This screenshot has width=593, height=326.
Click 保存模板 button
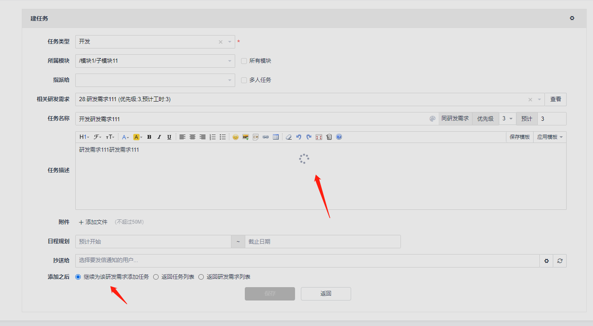point(520,137)
